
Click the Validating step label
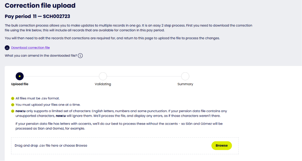click(x=103, y=84)
